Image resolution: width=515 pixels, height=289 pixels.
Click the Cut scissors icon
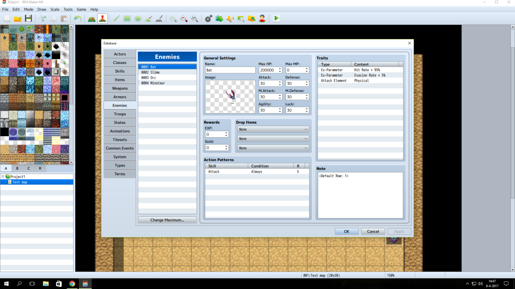tap(43, 18)
